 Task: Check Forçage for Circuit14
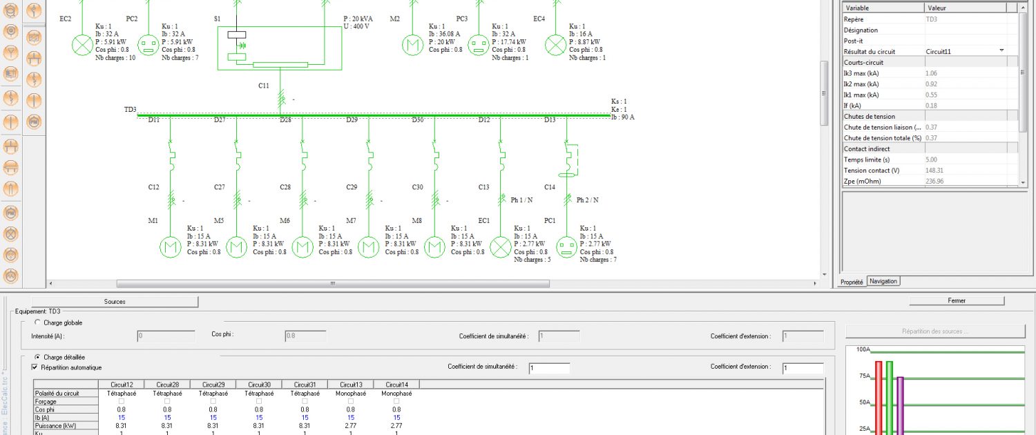coord(396,401)
